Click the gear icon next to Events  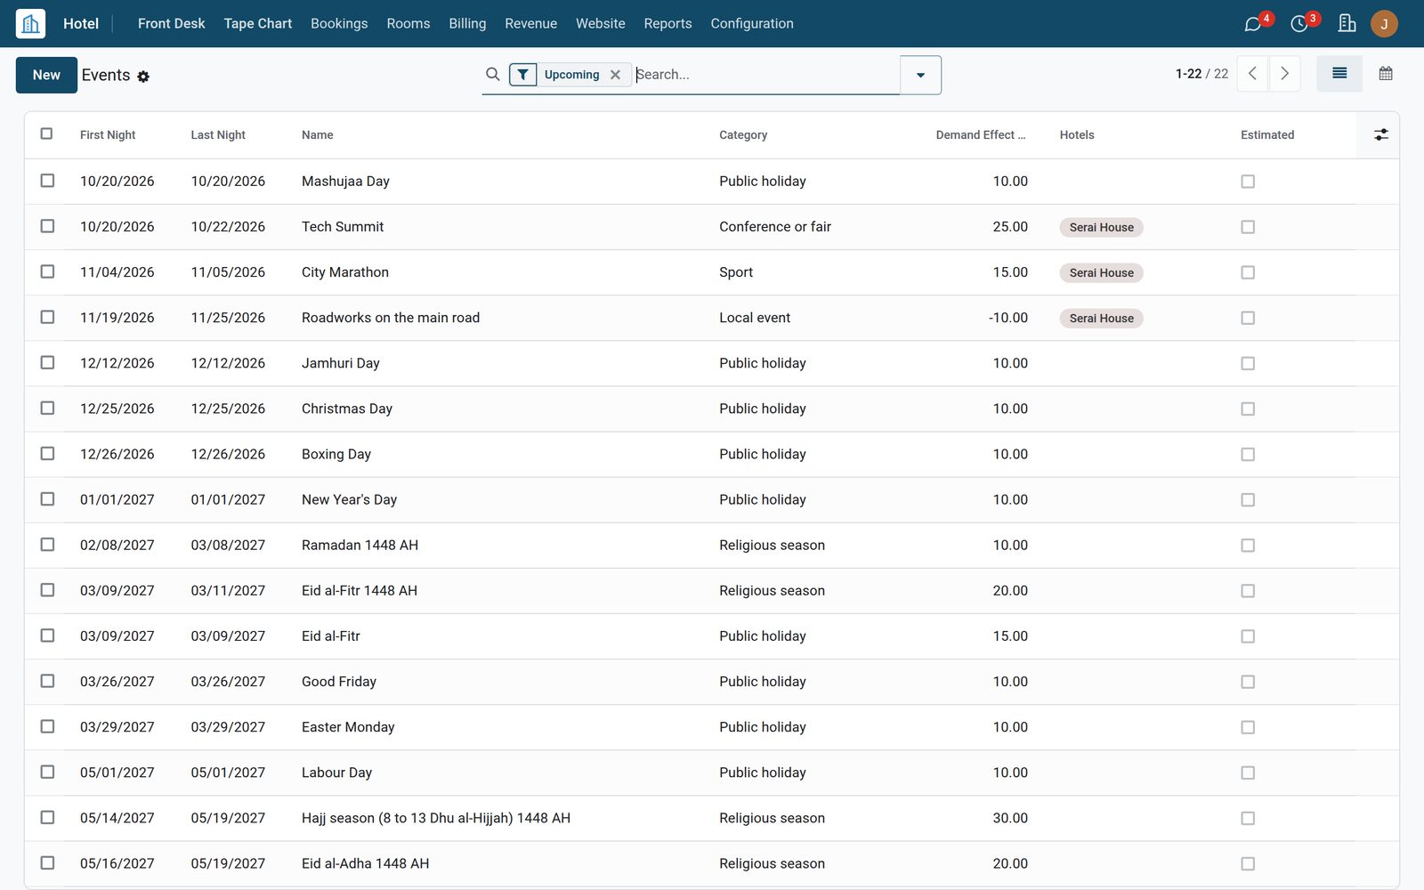(x=143, y=77)
